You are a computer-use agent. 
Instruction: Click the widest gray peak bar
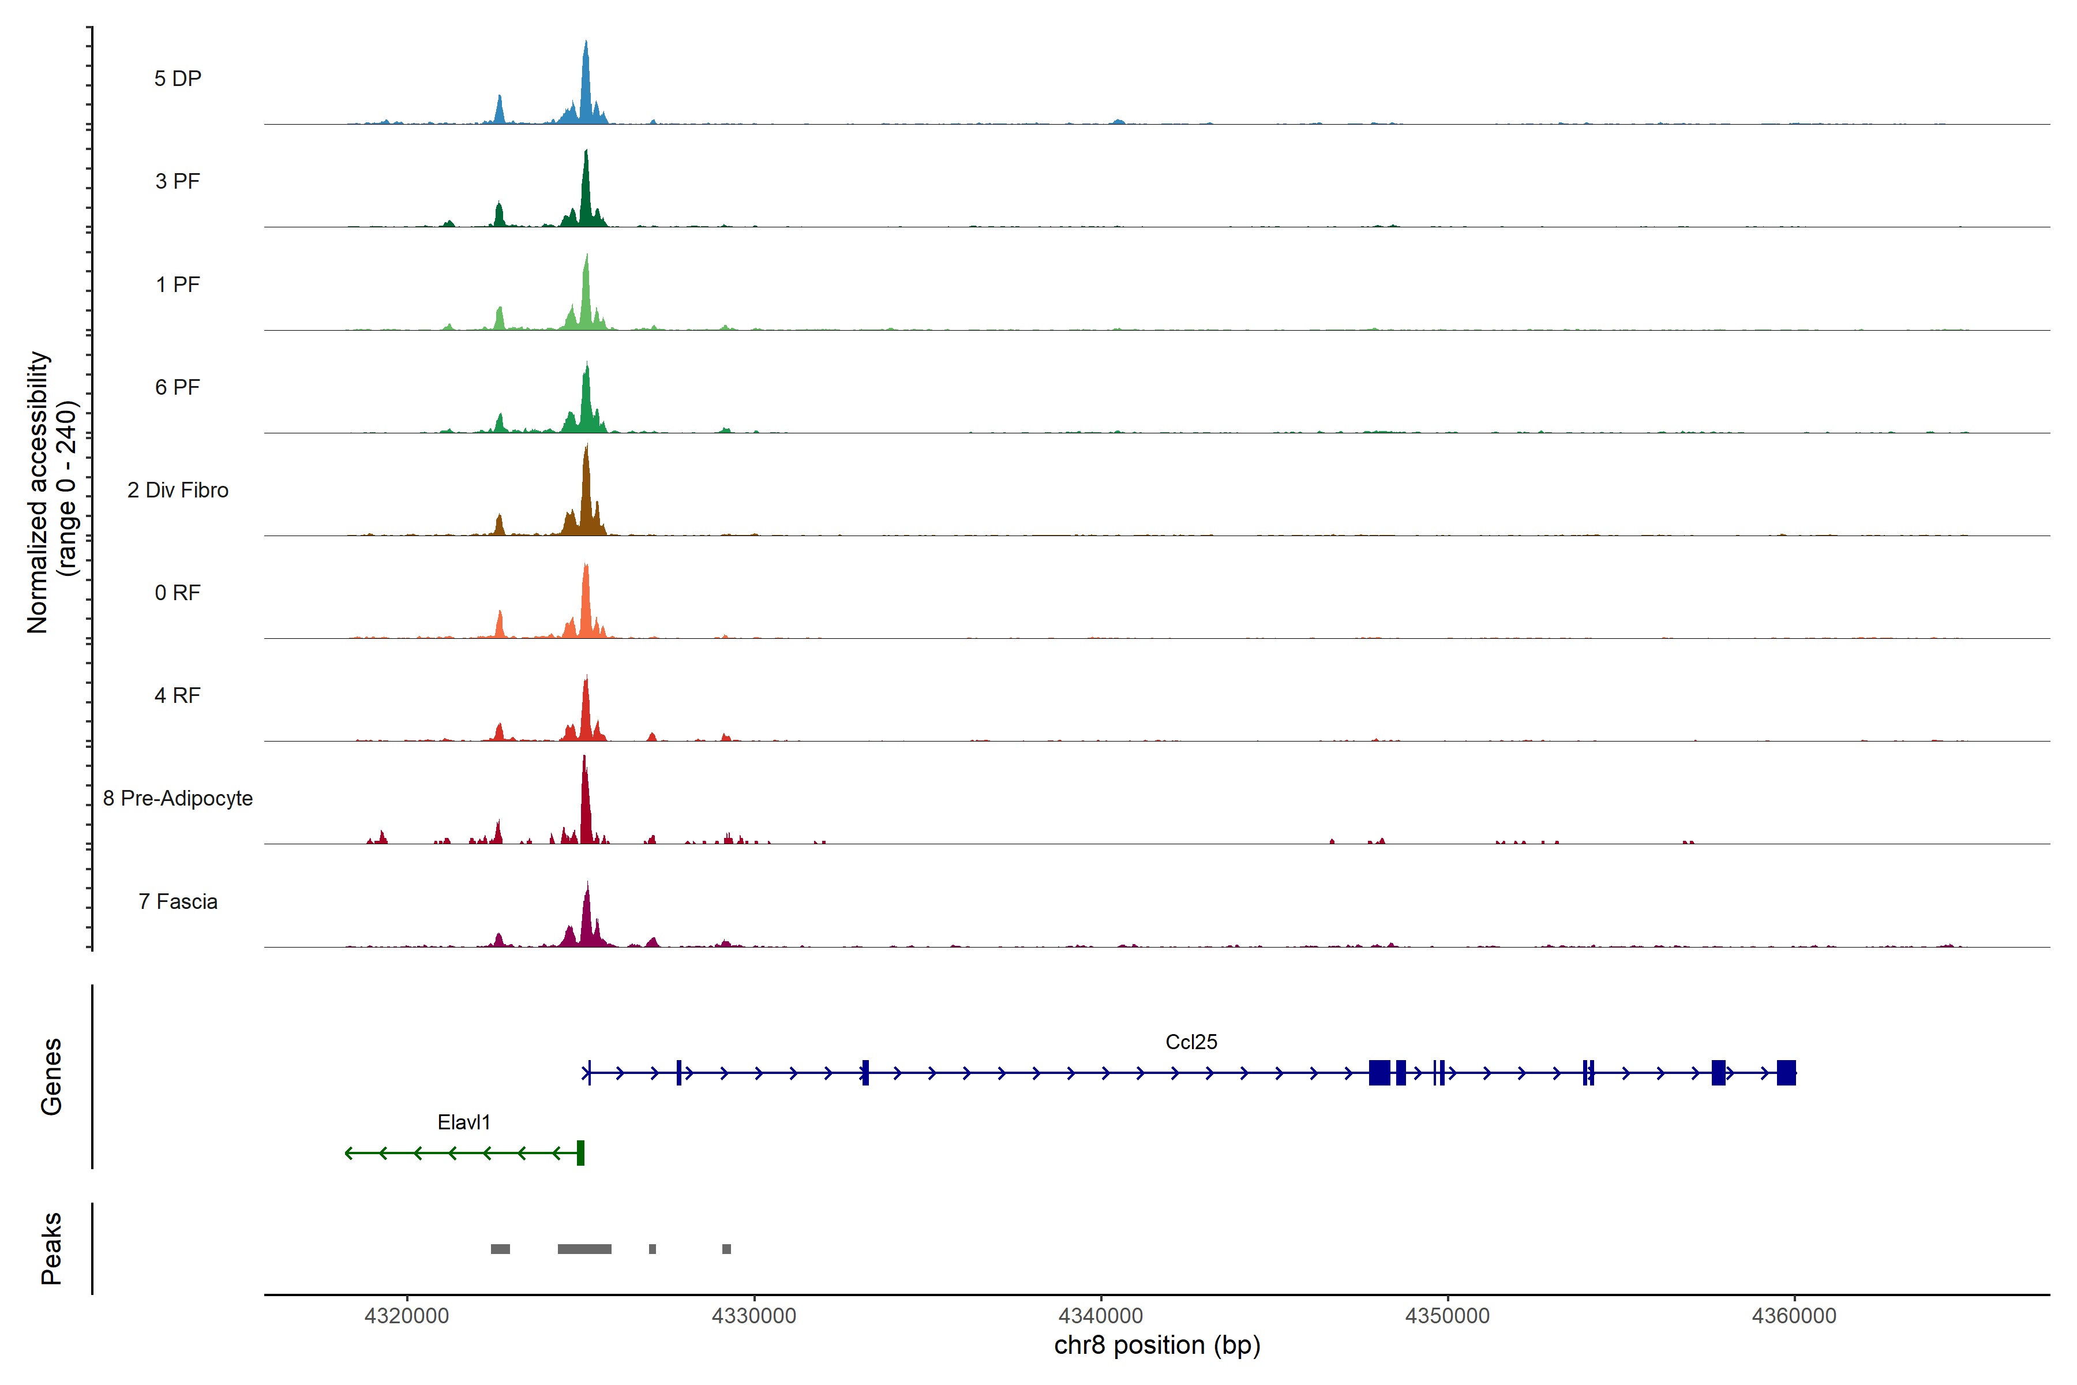pyautogui.click(x=584, y=1249)
